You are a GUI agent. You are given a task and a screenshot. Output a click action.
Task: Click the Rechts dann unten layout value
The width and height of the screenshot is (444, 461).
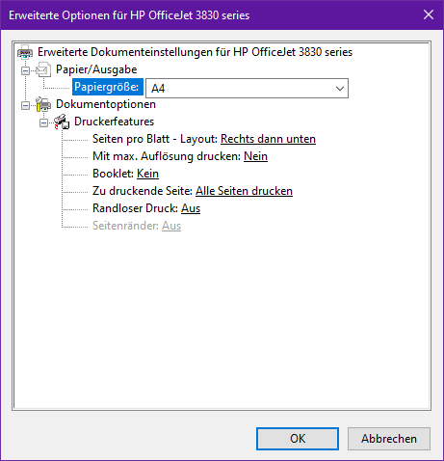pos(268,139)
